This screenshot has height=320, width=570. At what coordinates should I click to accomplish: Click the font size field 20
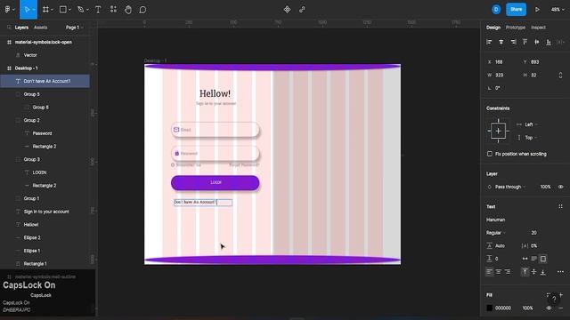[x=533, y=233]
